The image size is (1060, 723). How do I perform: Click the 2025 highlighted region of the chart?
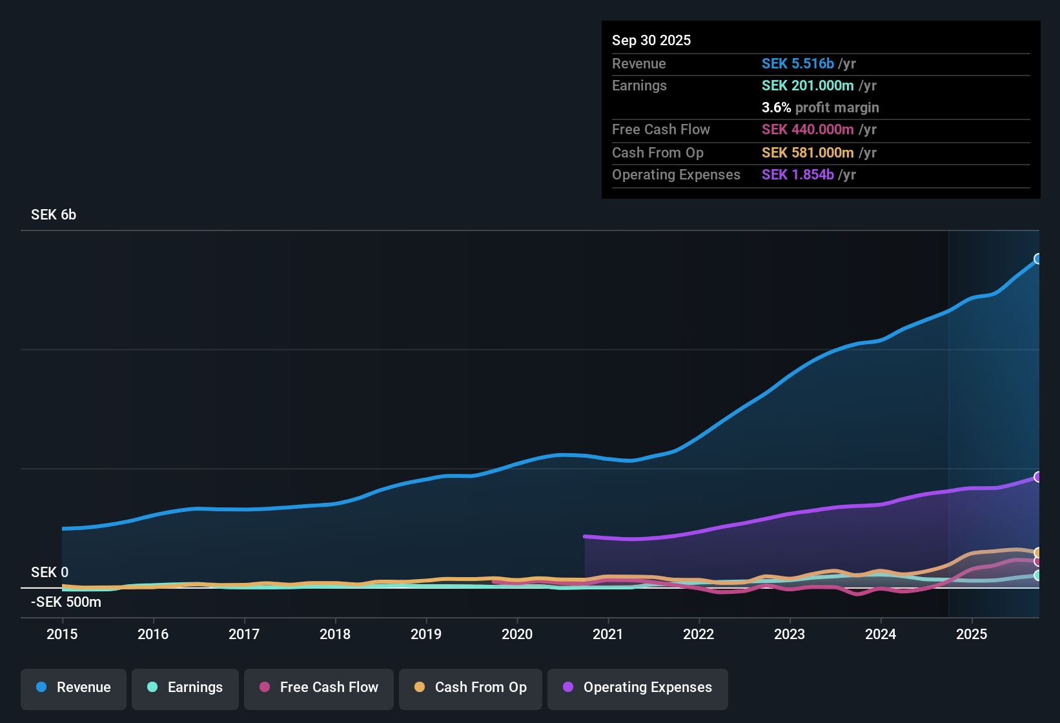click(x=994, y=420)
